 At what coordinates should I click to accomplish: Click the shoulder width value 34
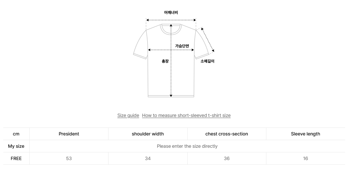(148, 159)
